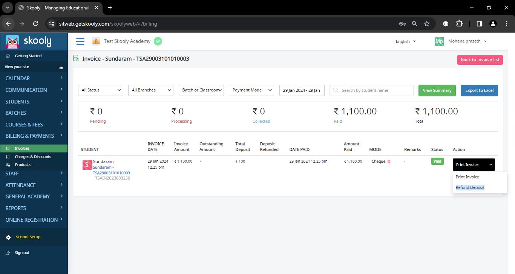Click the Getting Started home icon
The image size is (515, 274).
8,56
